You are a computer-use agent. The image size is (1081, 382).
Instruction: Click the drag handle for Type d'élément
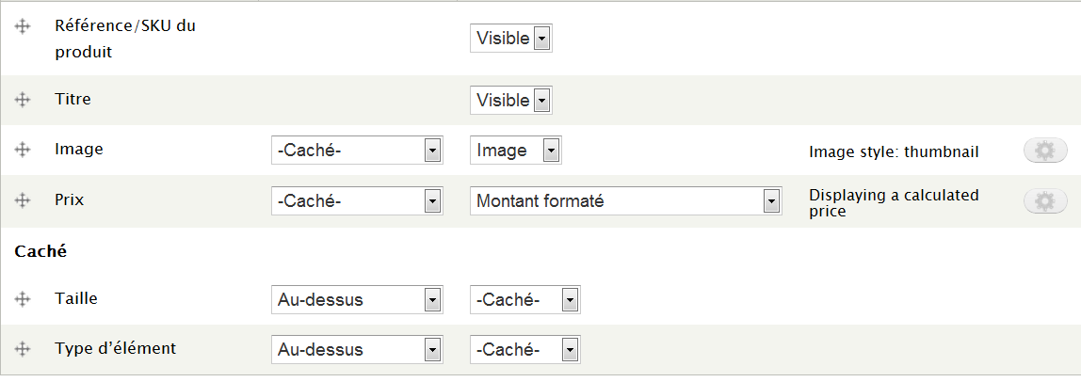24,349
